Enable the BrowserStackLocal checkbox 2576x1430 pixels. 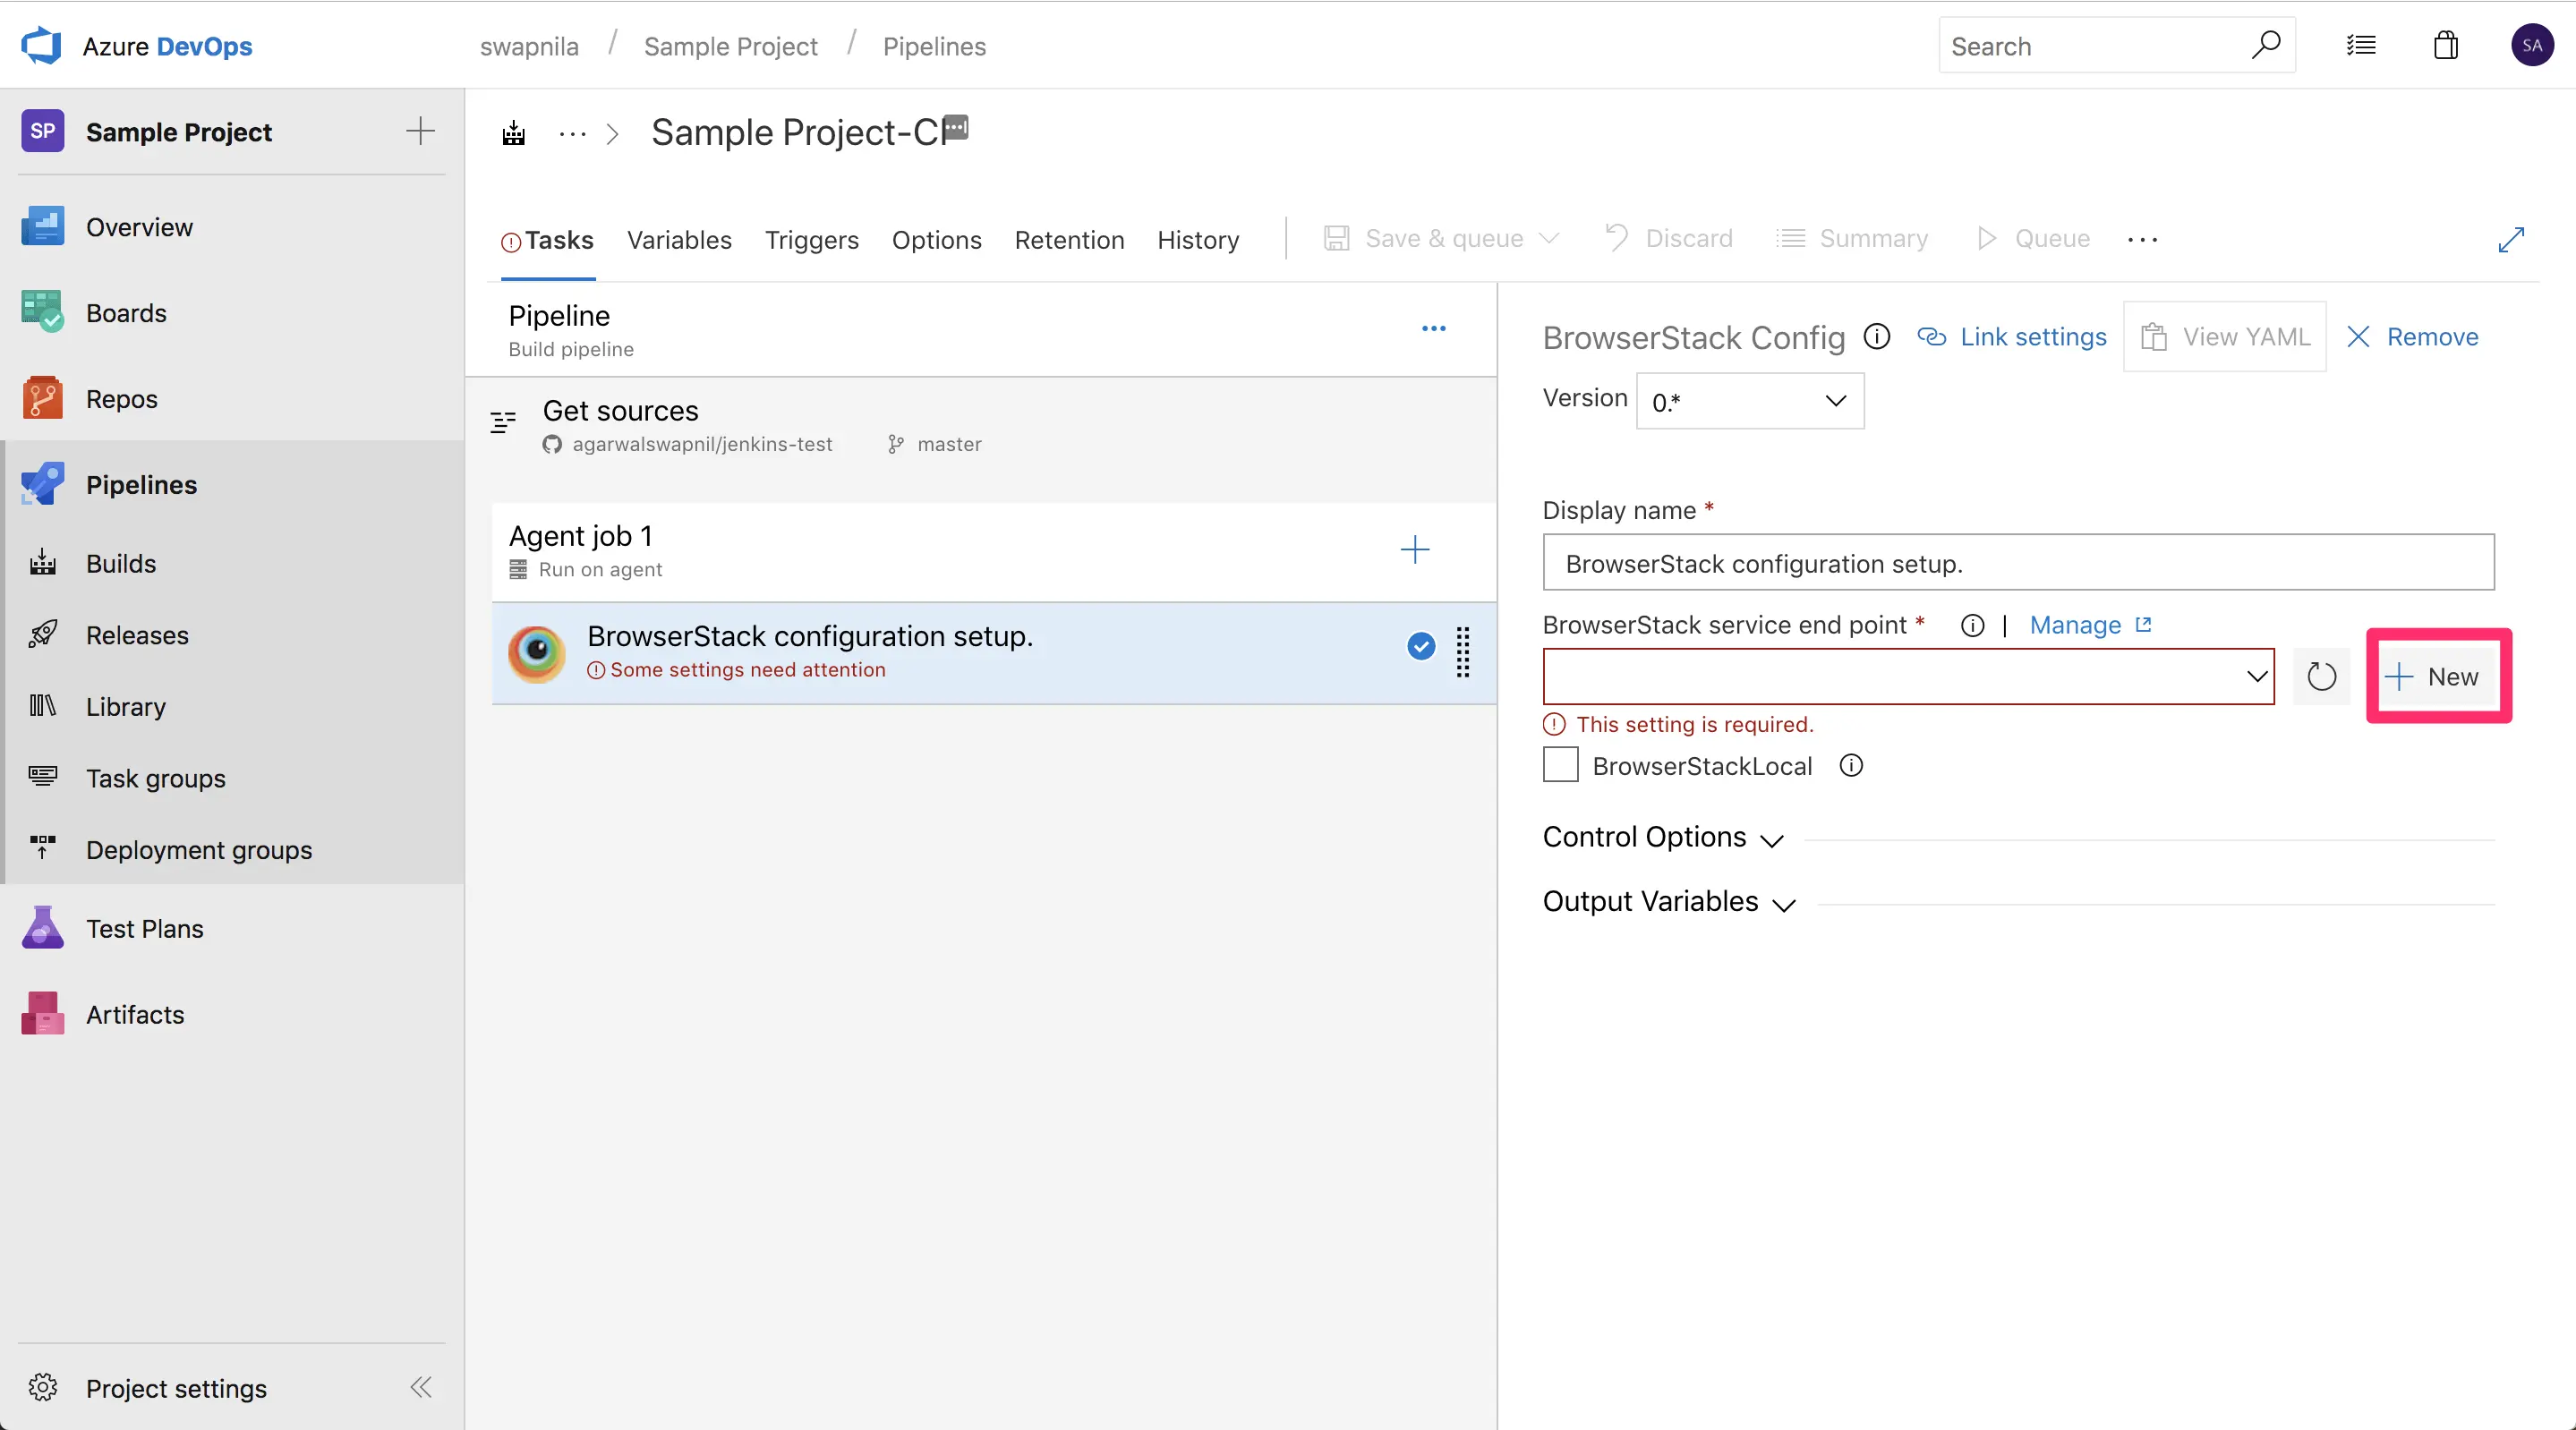[1560, 765]
